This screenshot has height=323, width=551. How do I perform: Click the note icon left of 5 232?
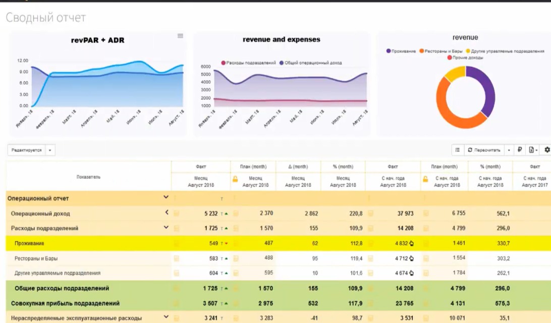pyautogui.click(x=177, y=214)
